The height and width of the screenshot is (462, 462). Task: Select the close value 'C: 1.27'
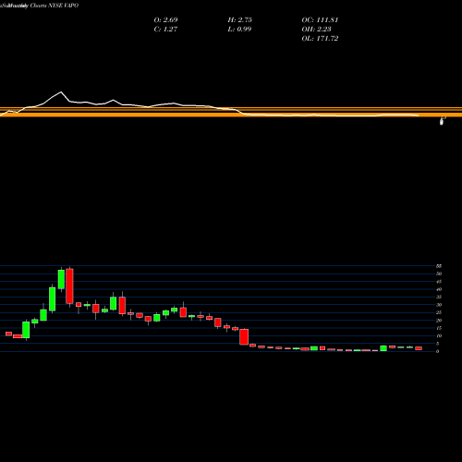coord(165,30)
